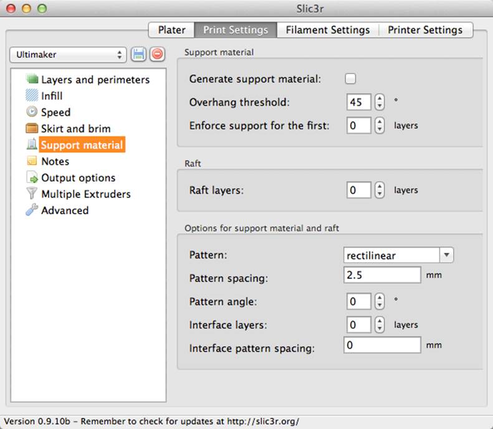
Task: Click the Overhang threshold value field
Action: [x=359, y=102]
